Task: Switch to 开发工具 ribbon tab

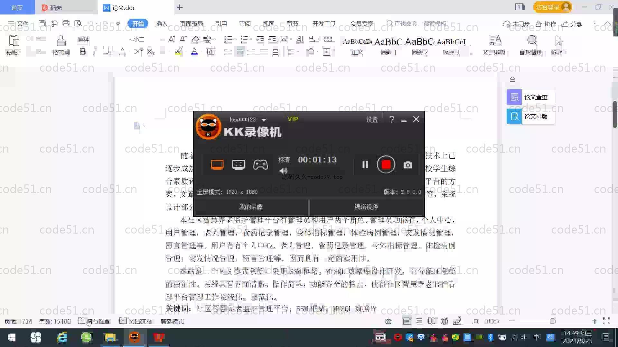Action: point(324,23)
